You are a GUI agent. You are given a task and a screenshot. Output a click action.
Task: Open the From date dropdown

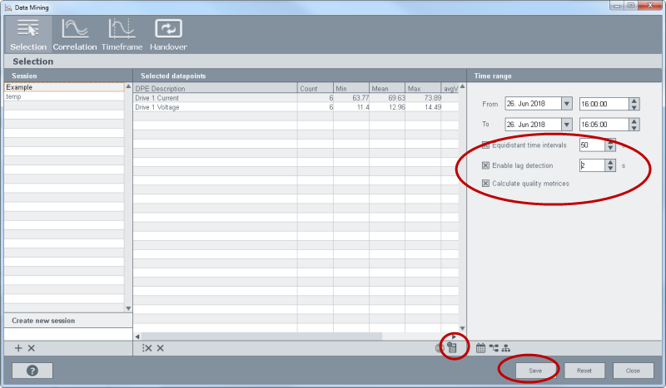click(567, 104)
